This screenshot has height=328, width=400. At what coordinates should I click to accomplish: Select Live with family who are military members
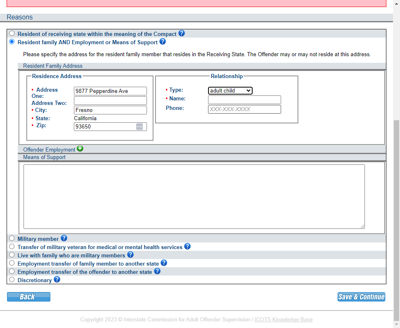pyautogui.click(x=12, y=255)
